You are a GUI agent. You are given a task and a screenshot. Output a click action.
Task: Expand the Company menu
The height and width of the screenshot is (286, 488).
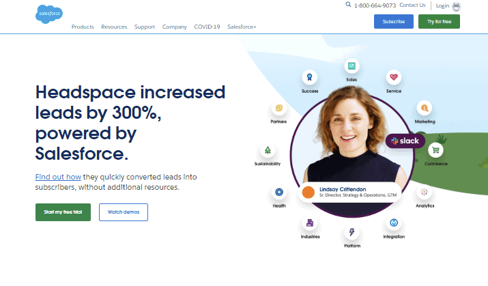pos(174,27)
